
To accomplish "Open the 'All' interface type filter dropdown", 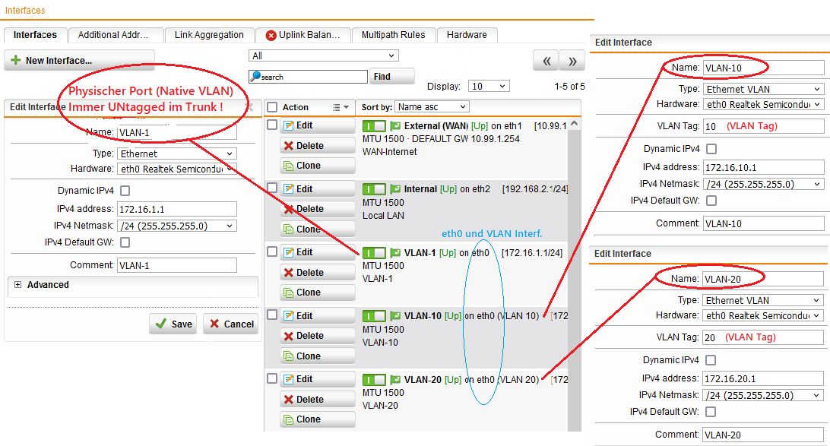I will (x=324, y=55).
